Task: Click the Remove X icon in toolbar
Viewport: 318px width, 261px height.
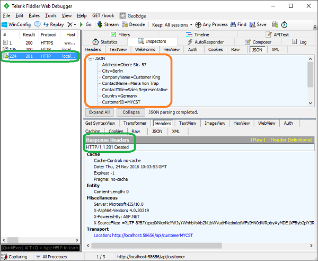Action: pos(70,24)
